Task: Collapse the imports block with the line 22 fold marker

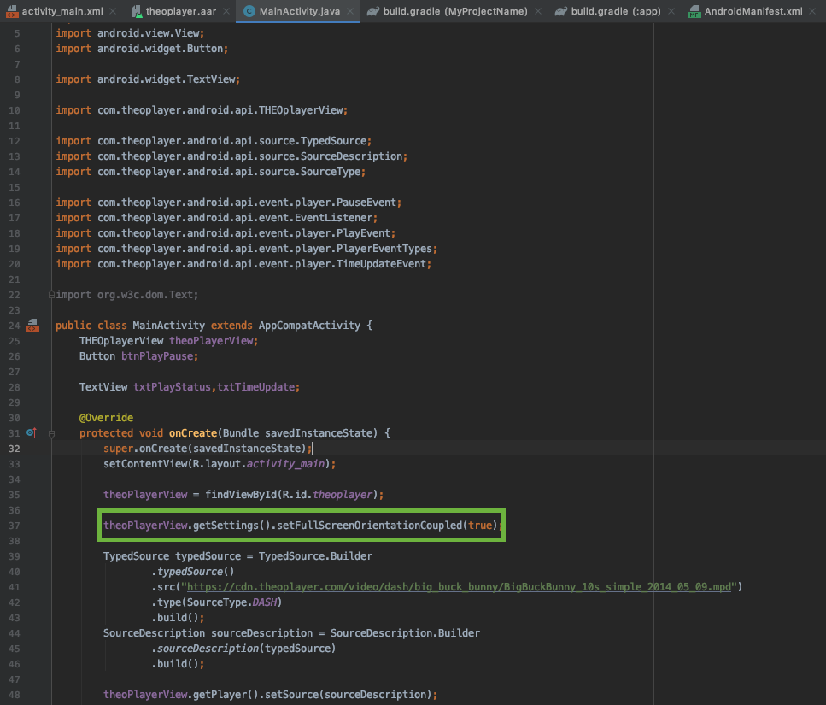Action: [52, 295]
